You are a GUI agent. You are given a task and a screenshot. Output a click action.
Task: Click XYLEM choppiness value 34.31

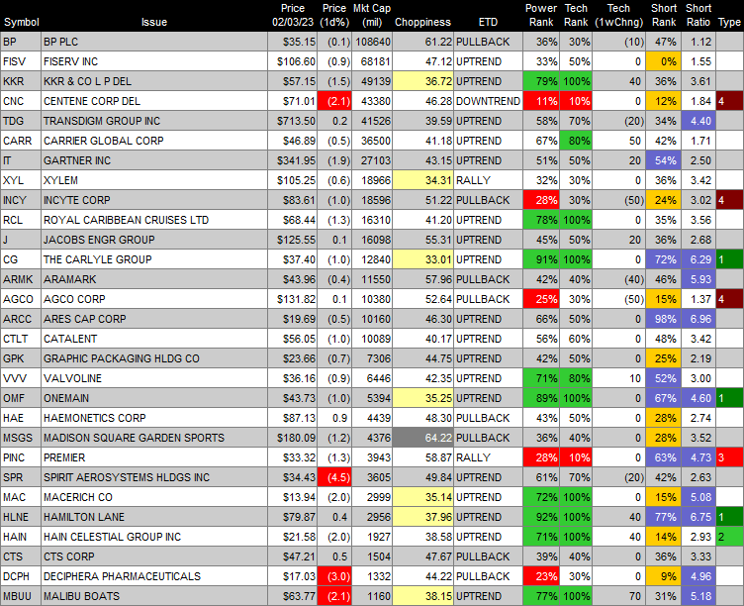click(x=423, y=180)
